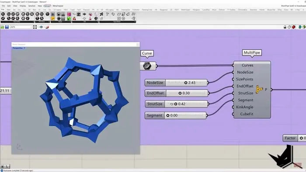Click the pinwheel fan icon in toolbar
306x172 pixels.
101,14
